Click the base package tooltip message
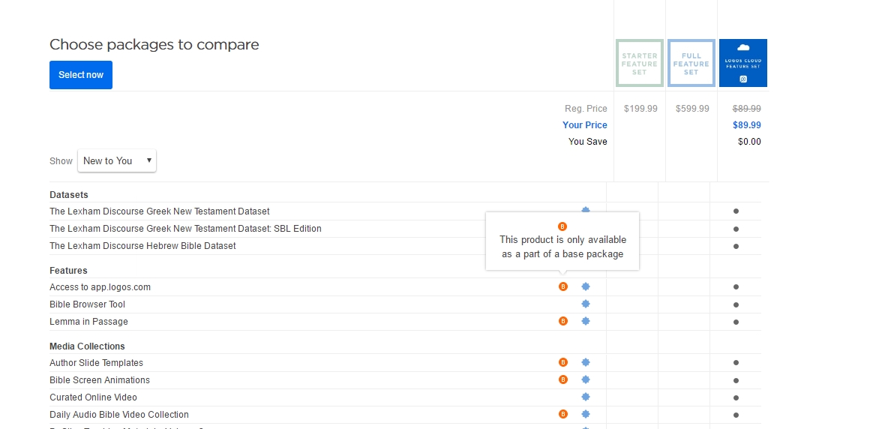882x429 pixels. 562,247
